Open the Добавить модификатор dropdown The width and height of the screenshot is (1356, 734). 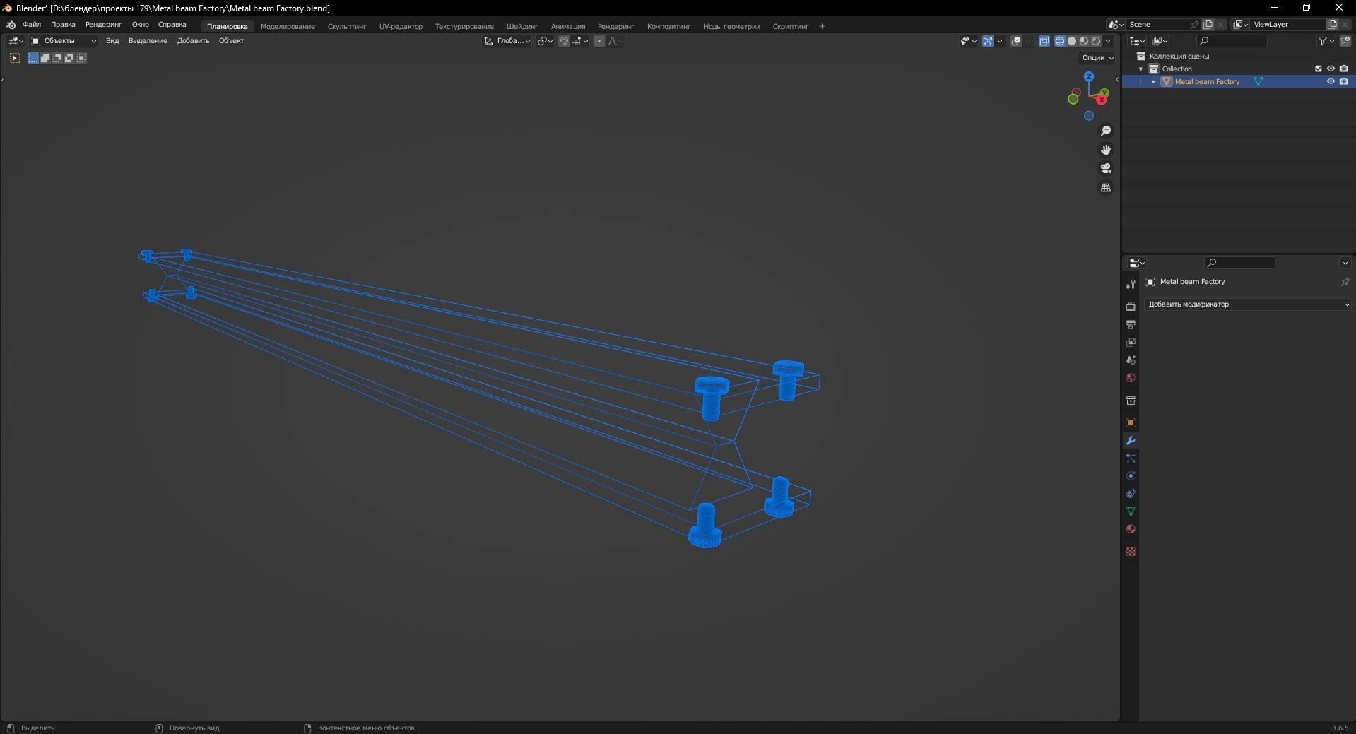tap(1248, 304)
